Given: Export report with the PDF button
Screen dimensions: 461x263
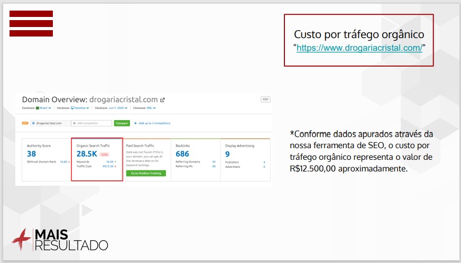Looking at the screenshot, I should 265,99.
